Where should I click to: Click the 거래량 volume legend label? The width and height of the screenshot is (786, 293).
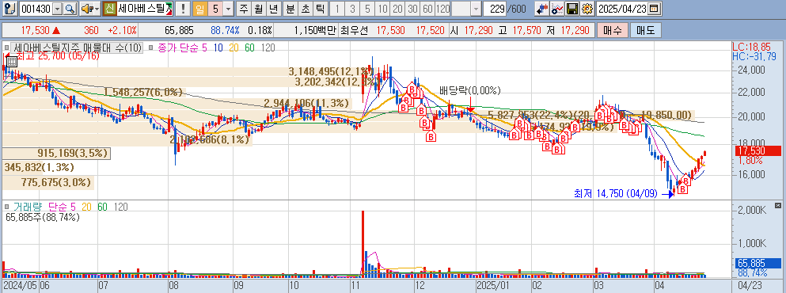pyautogui.click(x=28, y=207)
